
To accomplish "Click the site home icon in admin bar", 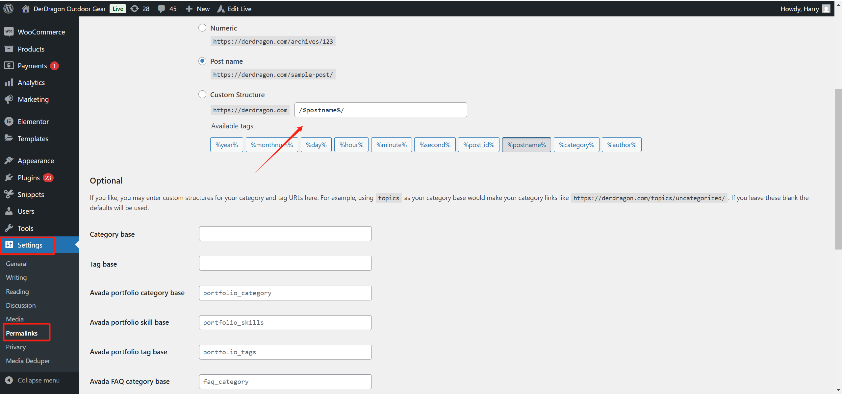I will (25, 9).
